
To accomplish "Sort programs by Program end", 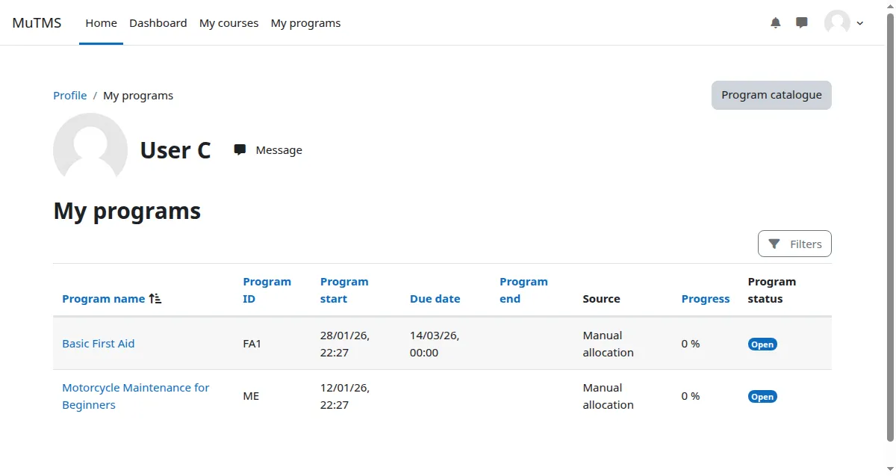I will [523, 290].
